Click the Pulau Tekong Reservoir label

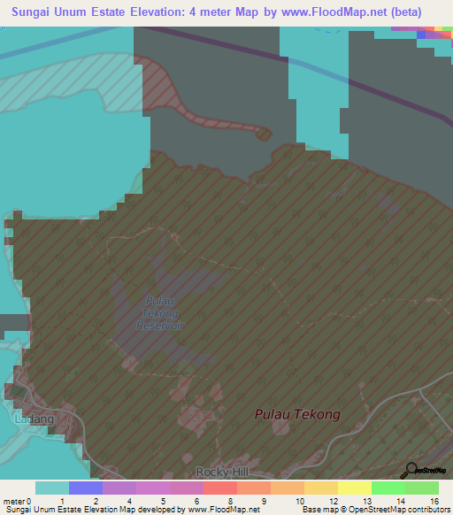click(x=160, y=313)
